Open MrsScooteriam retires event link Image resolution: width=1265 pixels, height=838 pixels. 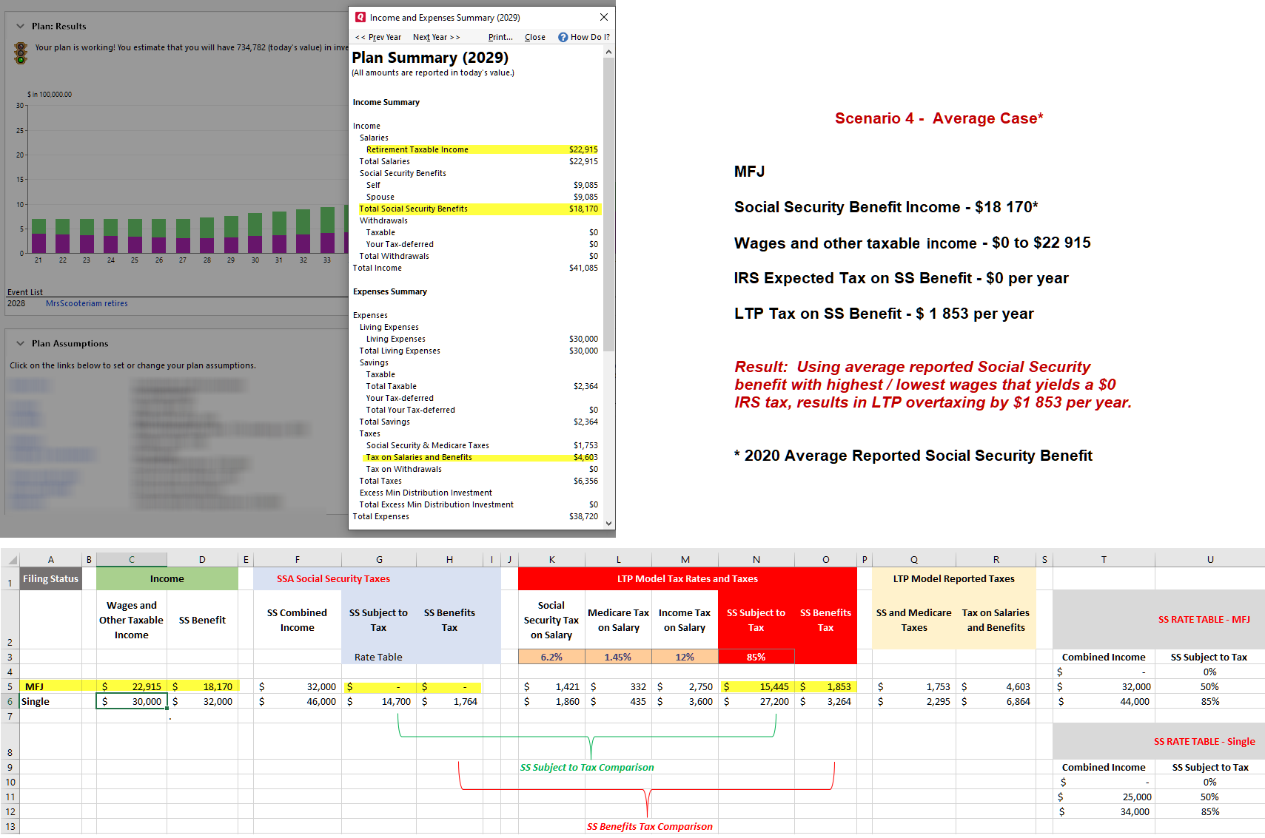pos(87,303)
